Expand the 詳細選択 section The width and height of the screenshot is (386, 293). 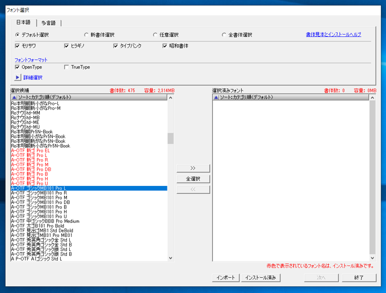33,78
